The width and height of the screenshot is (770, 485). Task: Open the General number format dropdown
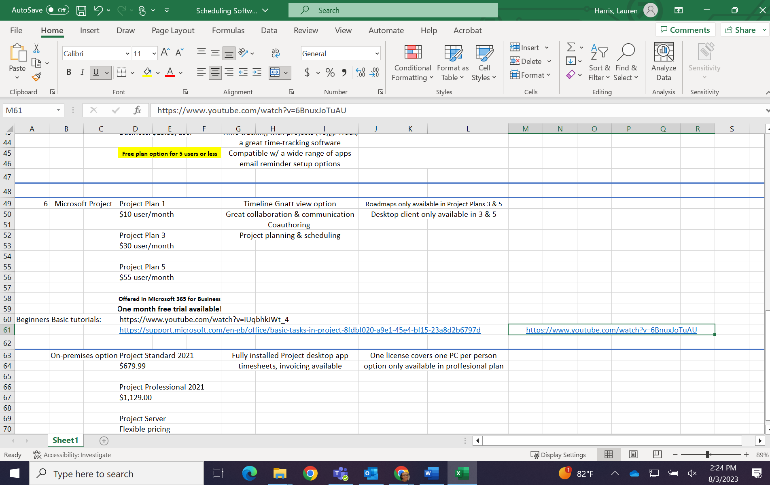(x=377, y=53)
